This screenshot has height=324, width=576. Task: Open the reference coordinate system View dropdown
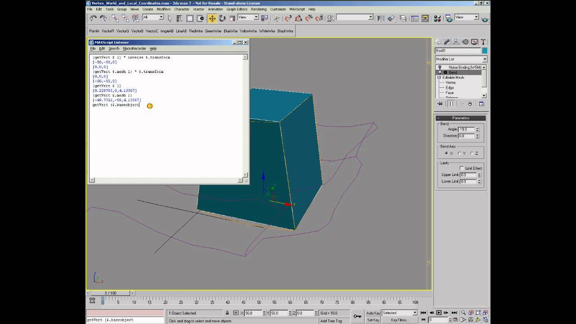coord(248,18)
